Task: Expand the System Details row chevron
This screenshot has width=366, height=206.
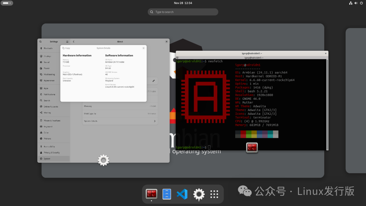Action: click(155, 121)
